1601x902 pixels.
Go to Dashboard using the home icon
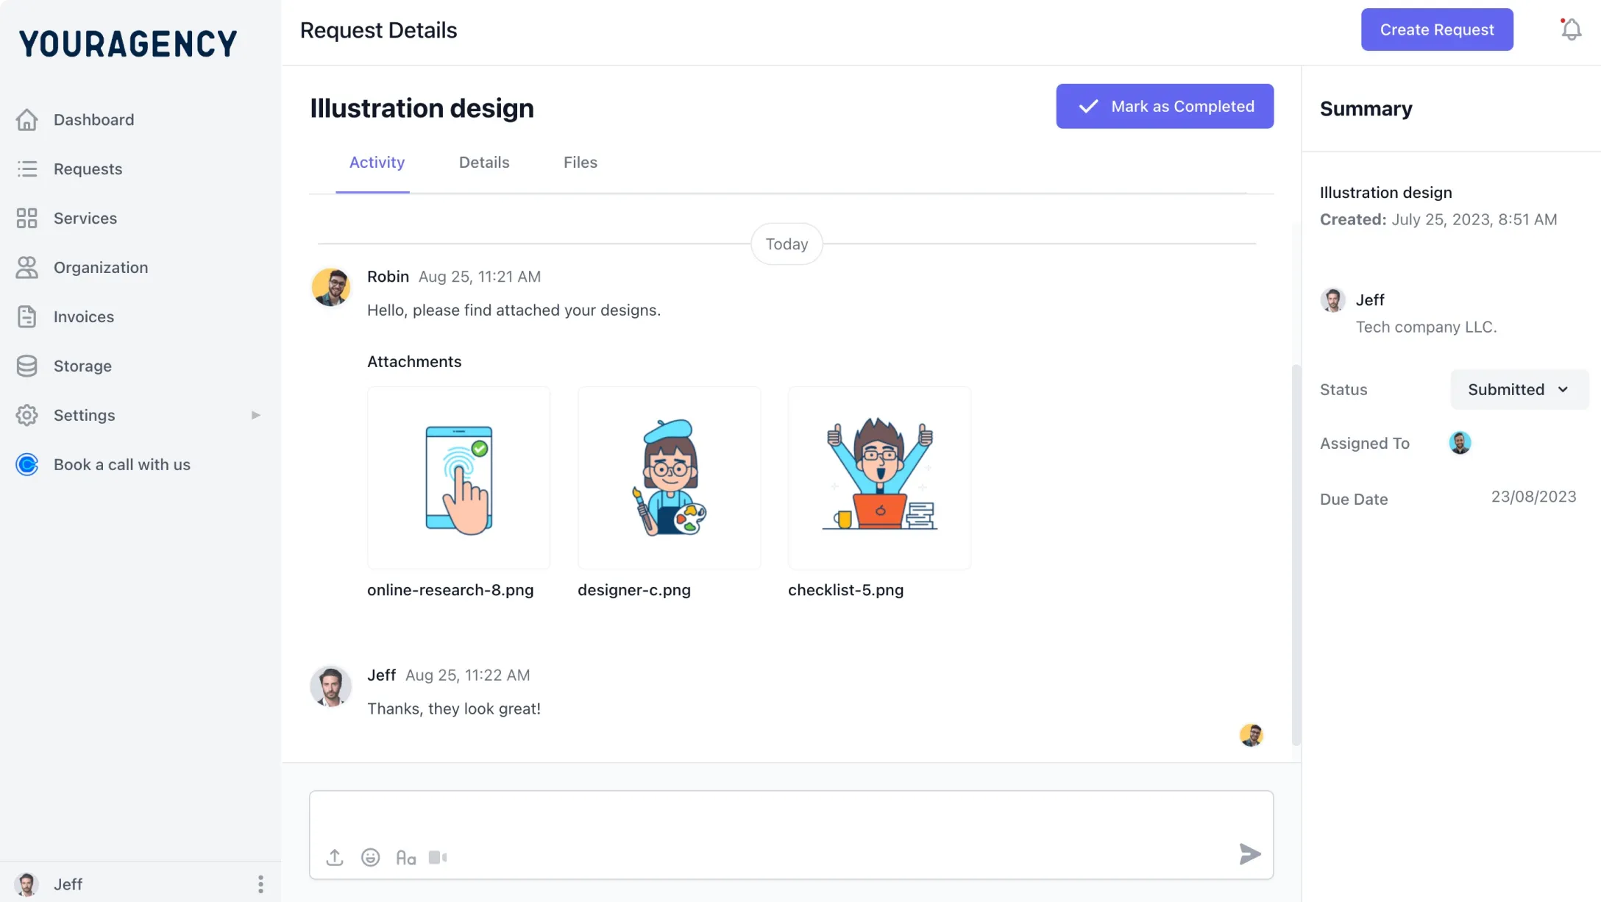[x=27, y=119]
